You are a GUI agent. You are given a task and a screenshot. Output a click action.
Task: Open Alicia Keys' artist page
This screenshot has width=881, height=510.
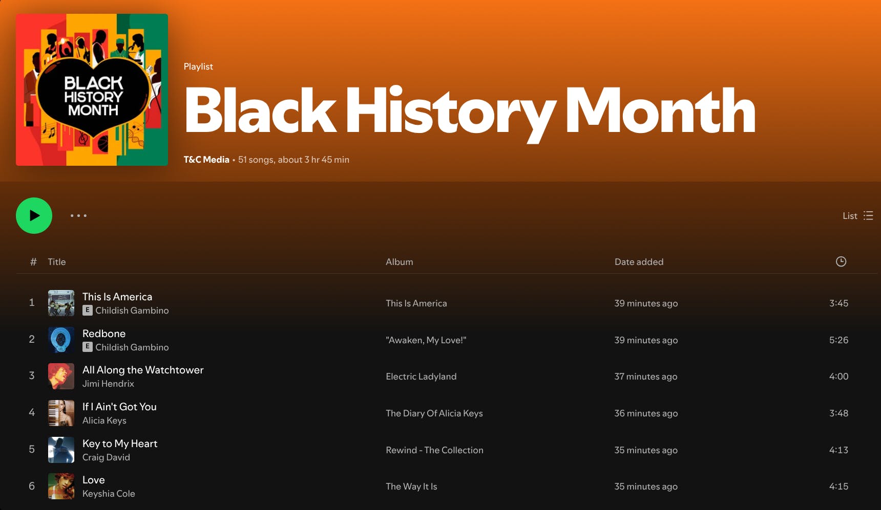pyautogui.click(x=104, y=420)
